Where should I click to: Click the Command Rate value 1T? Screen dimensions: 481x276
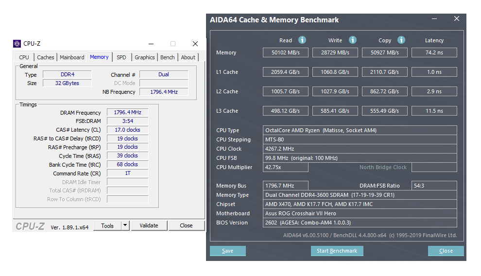128,173
